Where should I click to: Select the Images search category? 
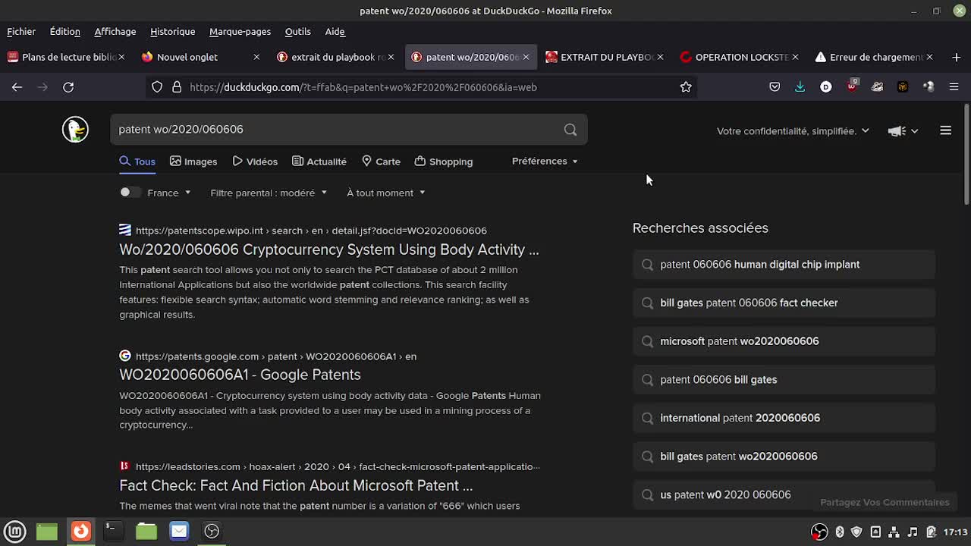tap(193, 162)
